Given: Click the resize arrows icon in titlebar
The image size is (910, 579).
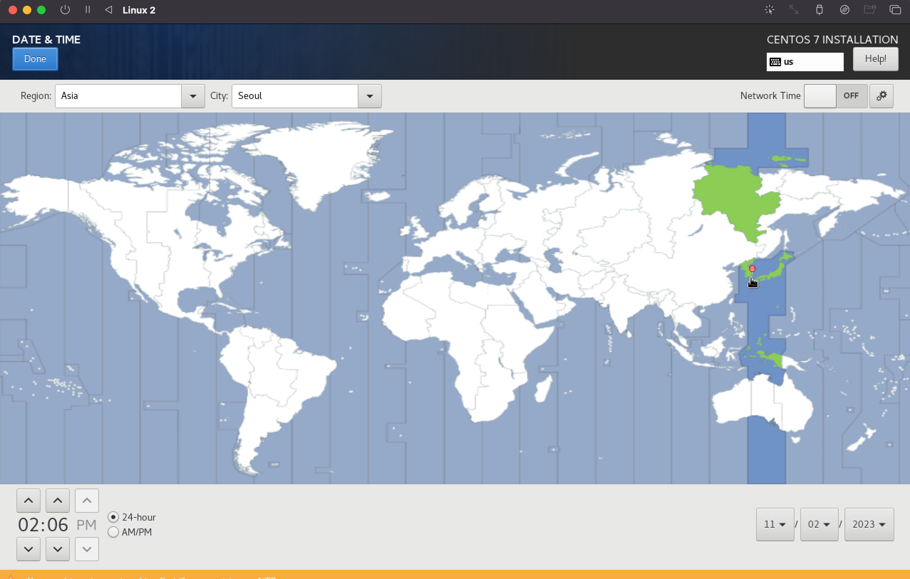Looking at the screenshot, I should click(793, 10).
